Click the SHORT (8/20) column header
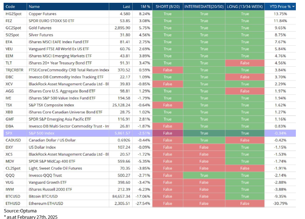This screenshot has height=219, width=305. click(x=168, y=7)
